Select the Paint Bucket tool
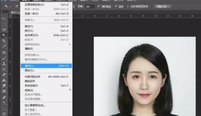 [4, 80]
